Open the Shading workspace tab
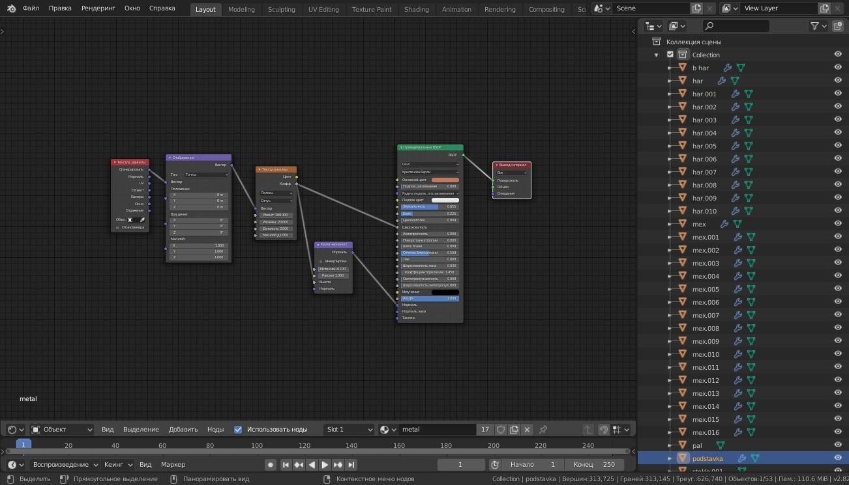 pos(416,9)
